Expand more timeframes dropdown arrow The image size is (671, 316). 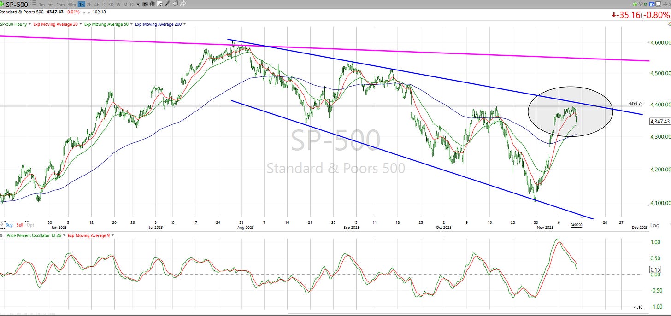tap(138, 5)
